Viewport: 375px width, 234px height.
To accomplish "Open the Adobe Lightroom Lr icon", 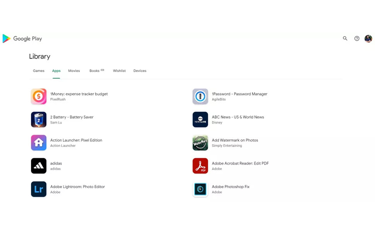I will coord(38,189).
